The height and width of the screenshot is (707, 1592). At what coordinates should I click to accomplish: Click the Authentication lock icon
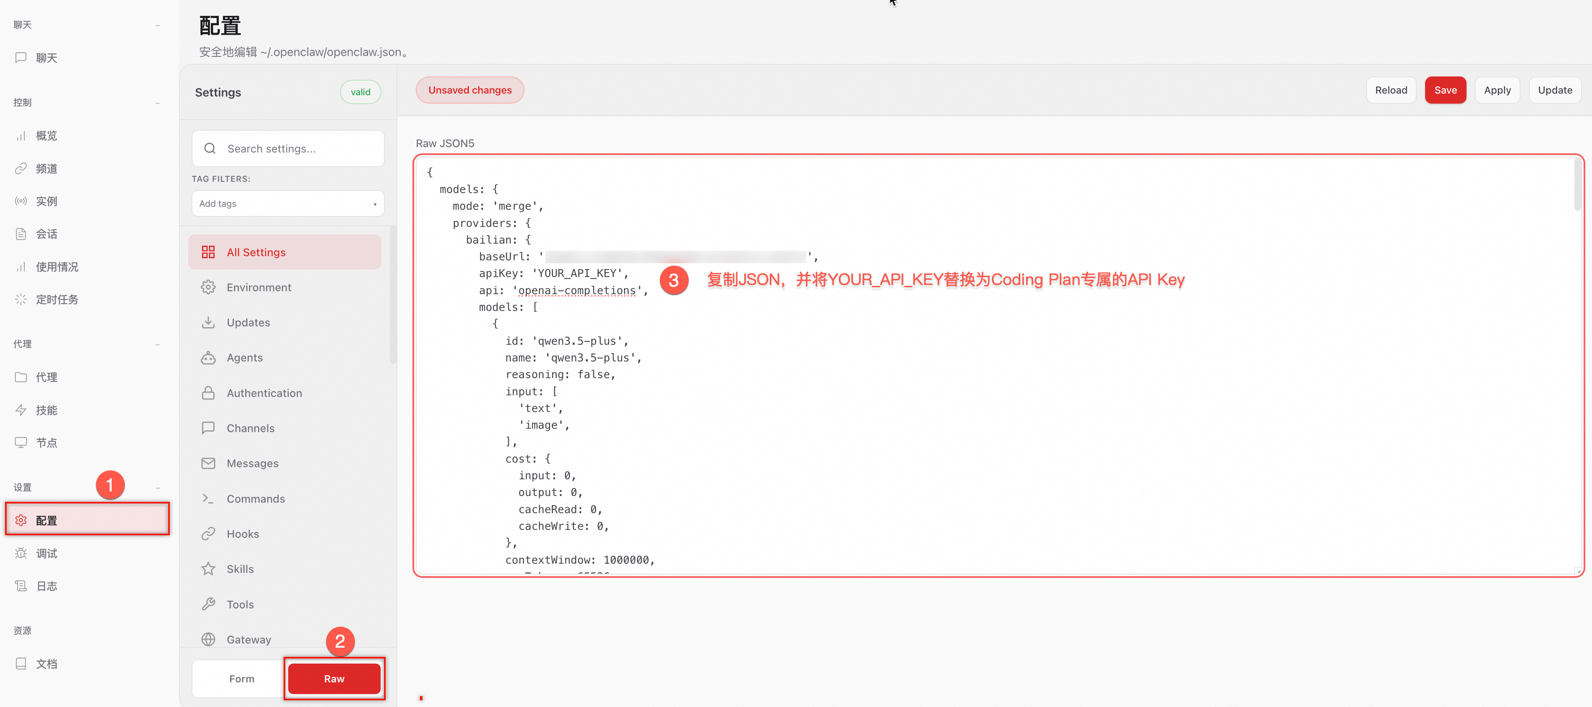[208, 393]
